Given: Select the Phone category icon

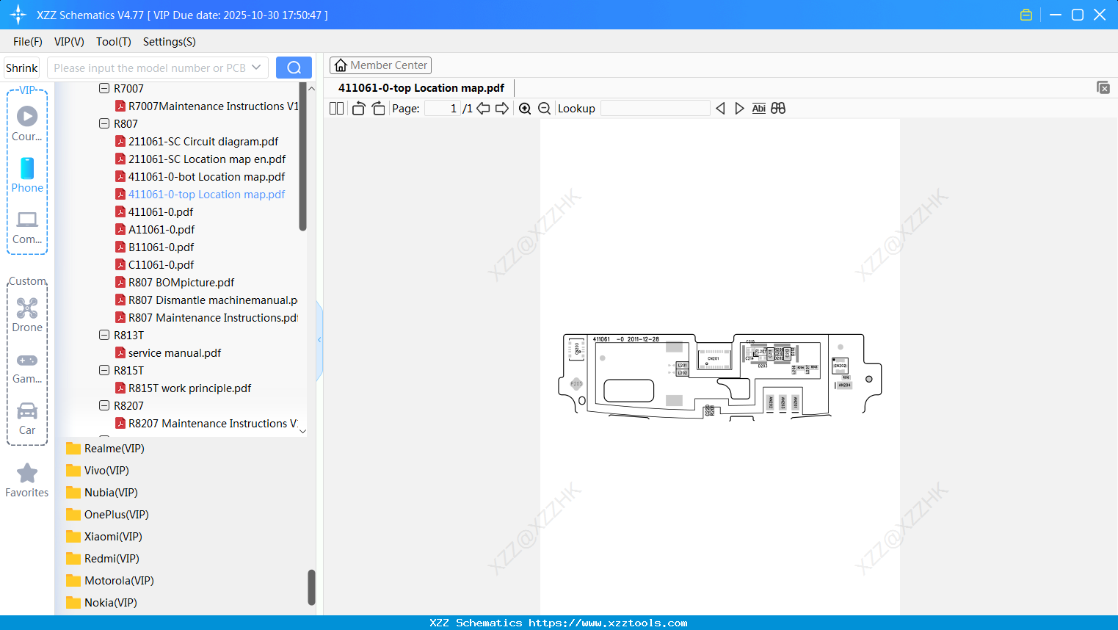Looking at the screenshot, I should tap(27, 175).
